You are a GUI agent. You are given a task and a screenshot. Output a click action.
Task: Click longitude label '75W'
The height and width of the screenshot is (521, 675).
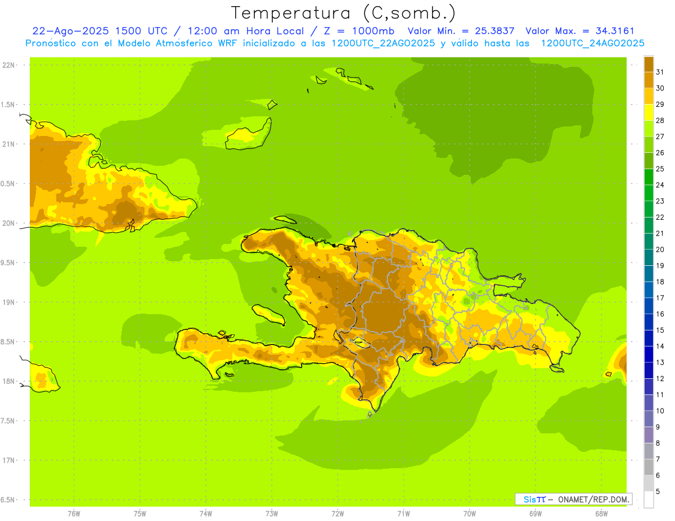[x=140, y=513]
